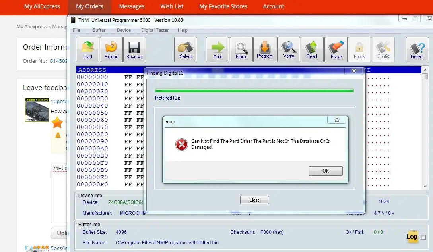Close the Finding Digital IC window with X
Screen dimensions: 433x252
(354, 71)
